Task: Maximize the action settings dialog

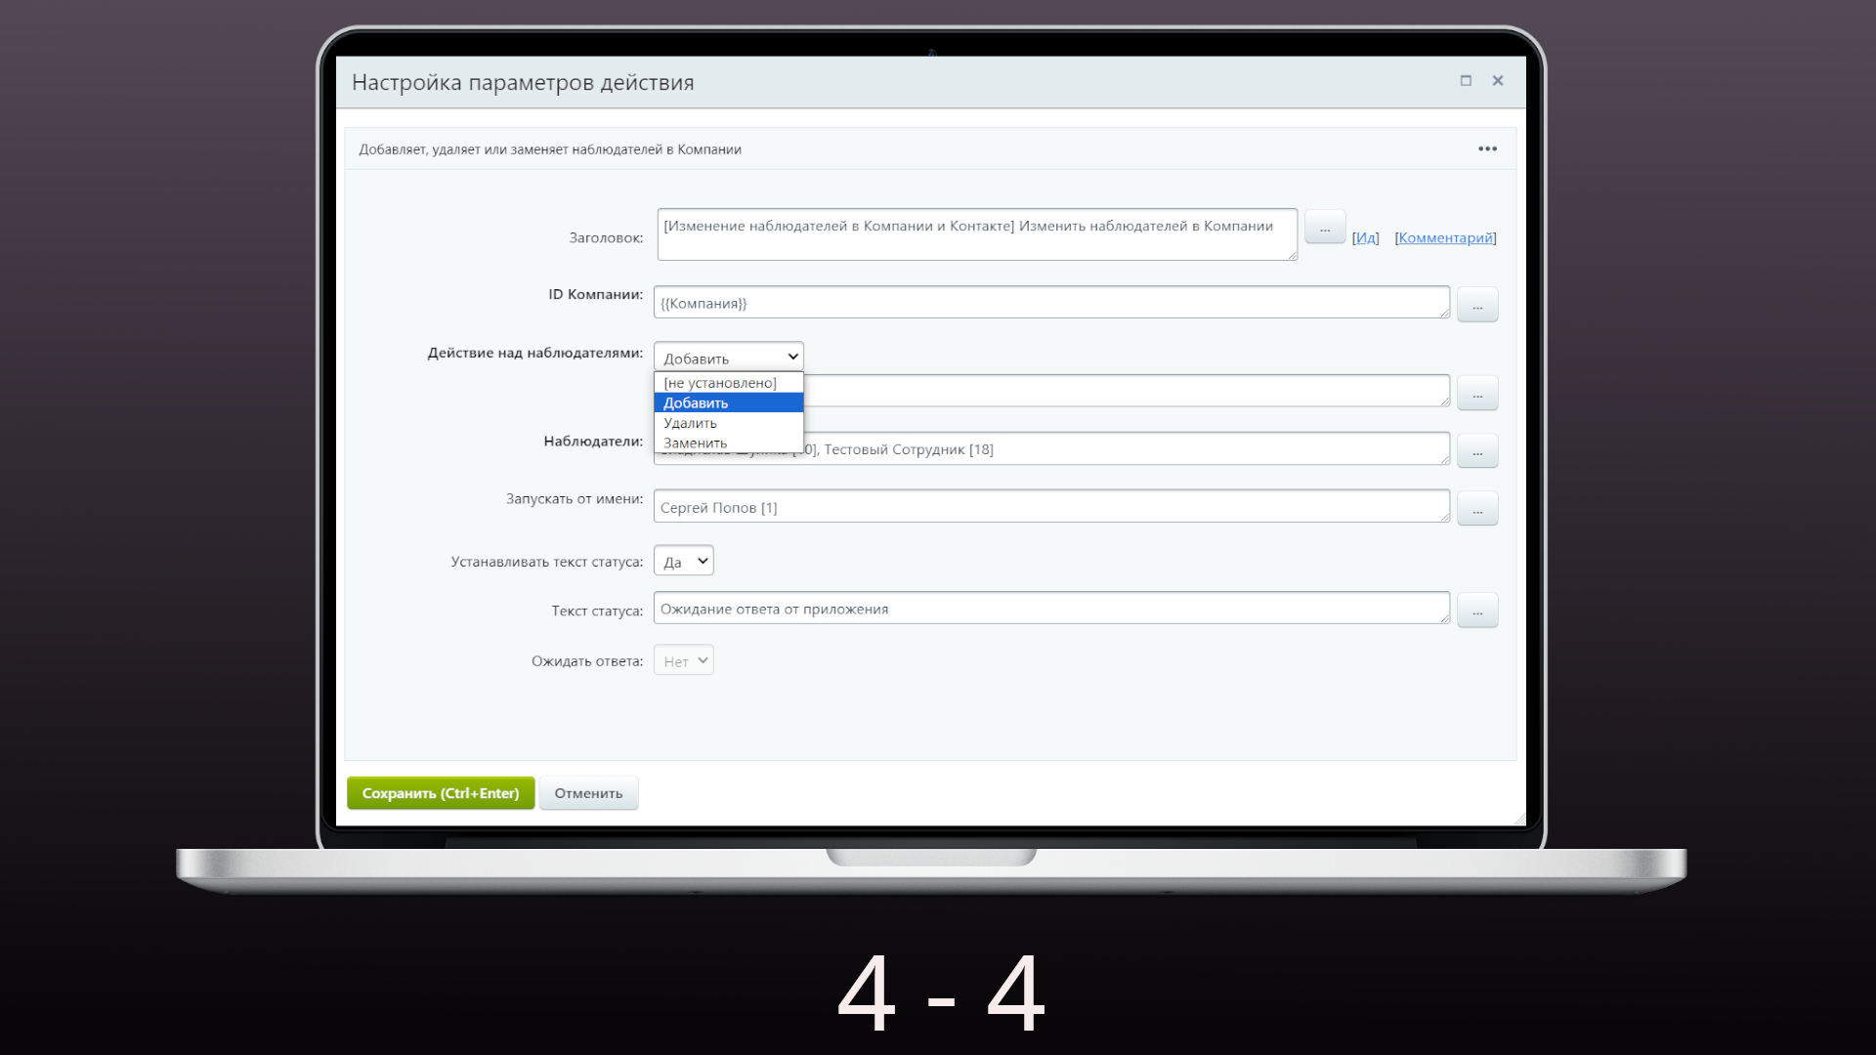Action: coord(1466,81)
